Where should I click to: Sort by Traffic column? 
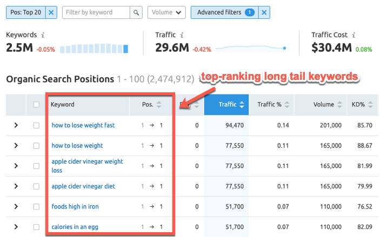tap(226, 105)
